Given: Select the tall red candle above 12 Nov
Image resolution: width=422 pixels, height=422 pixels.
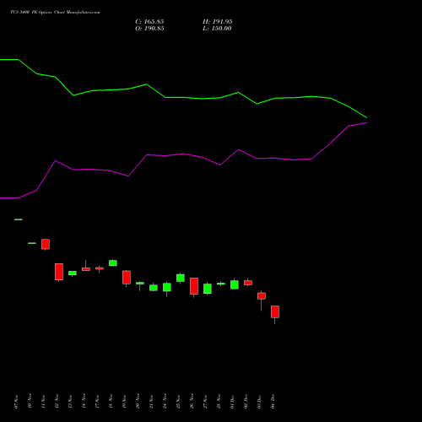Looking at the screenshot, I should point(59,272).
